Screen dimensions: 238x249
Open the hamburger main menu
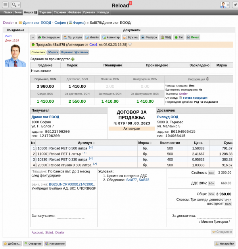coord(5,5)
